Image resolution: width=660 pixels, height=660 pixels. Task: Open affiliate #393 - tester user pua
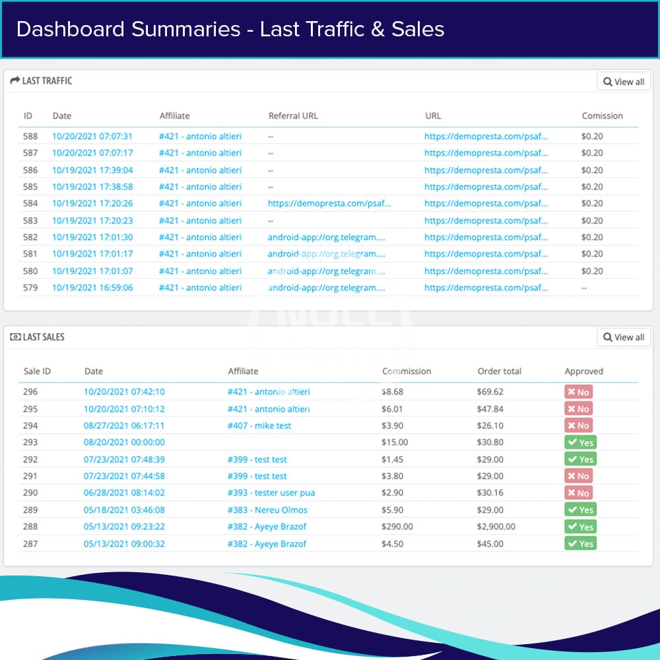click(x=271, y=493)
